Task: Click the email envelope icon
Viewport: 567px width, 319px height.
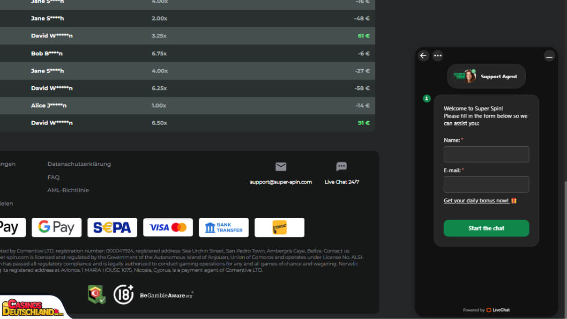Action: point(281,167)
